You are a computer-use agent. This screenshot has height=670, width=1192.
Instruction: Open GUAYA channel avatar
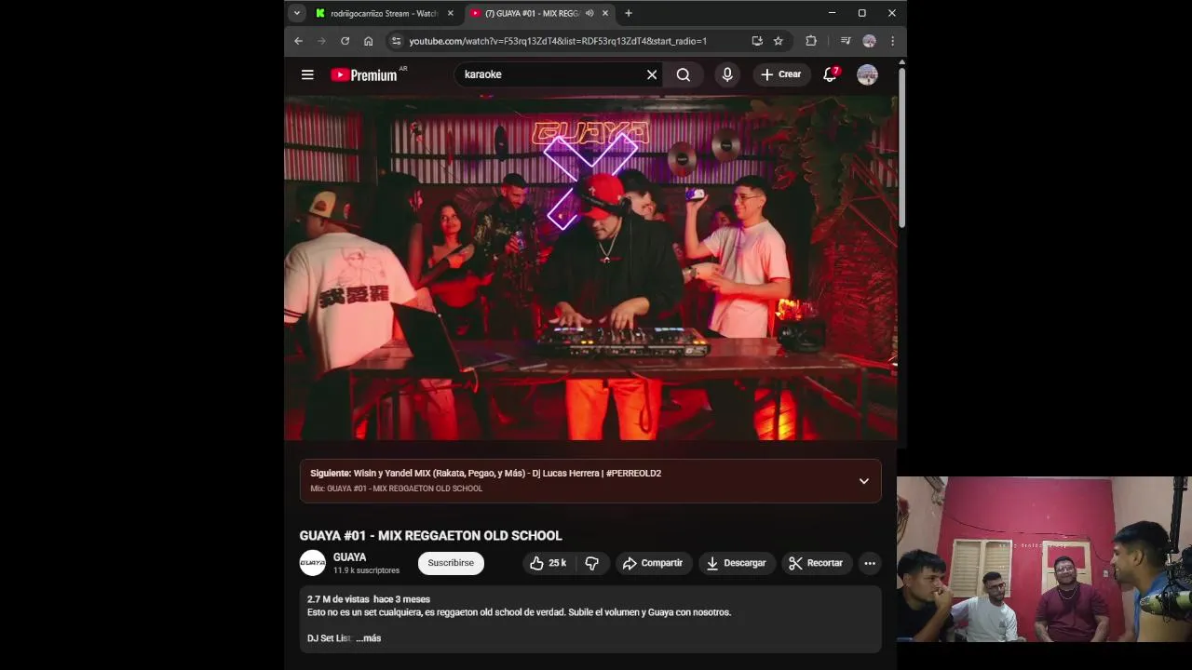313,563
